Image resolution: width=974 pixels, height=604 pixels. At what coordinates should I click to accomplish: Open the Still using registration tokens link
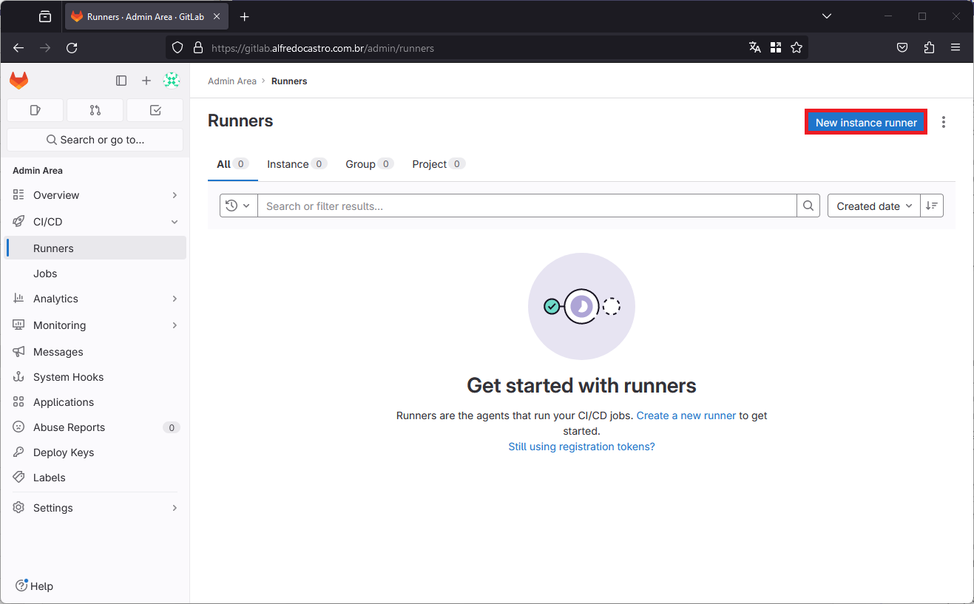point(581,447)
